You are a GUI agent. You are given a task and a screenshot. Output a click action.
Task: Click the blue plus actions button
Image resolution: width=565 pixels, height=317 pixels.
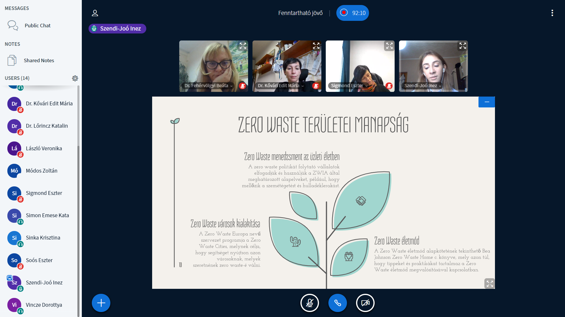coord(101,303)
